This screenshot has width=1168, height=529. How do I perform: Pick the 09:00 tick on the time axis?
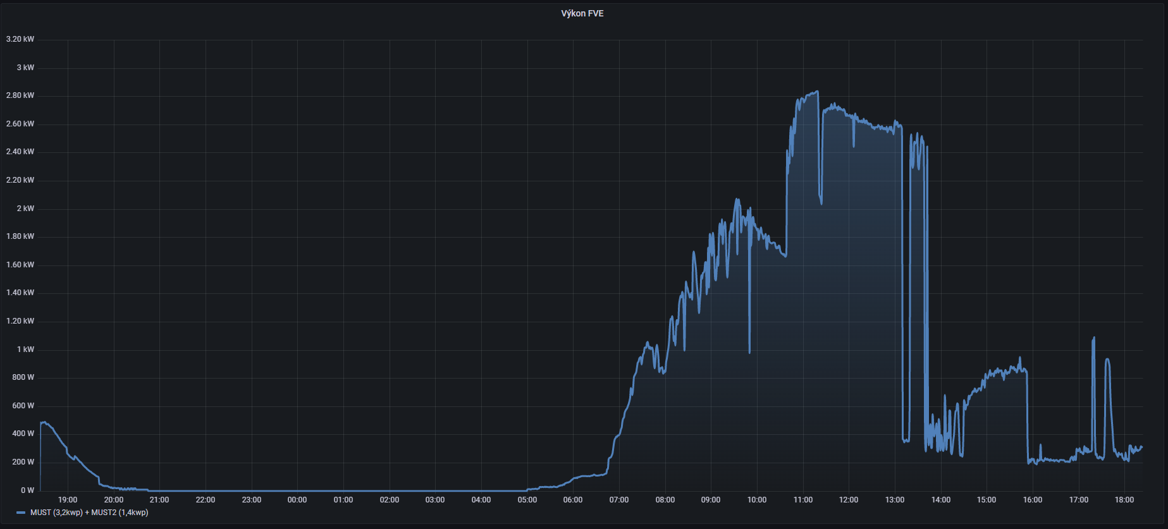(711, 500)
